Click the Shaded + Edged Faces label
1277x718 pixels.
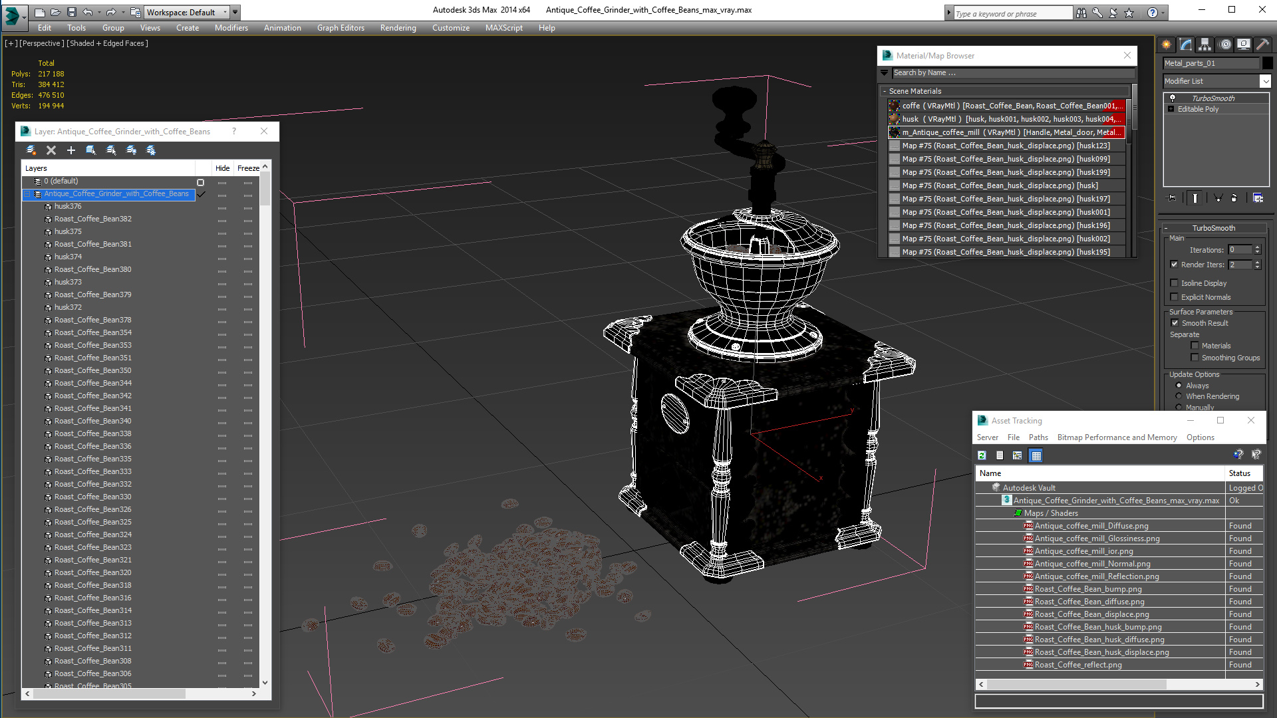tap(107, 43)
